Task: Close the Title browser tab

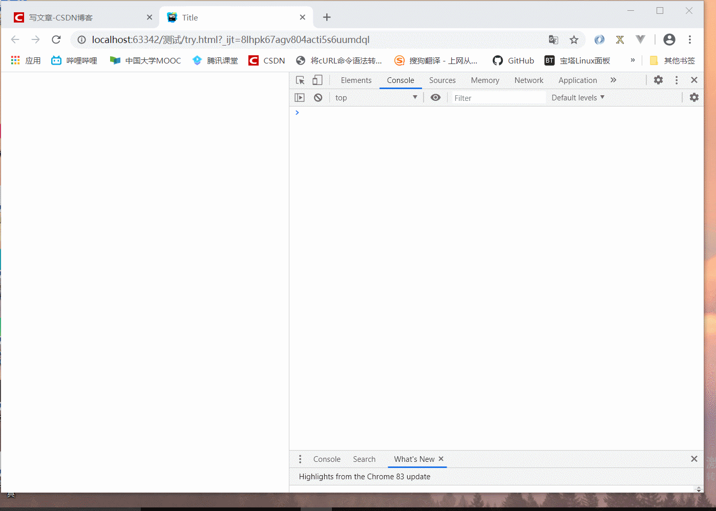Action: [x=303, y=17]
